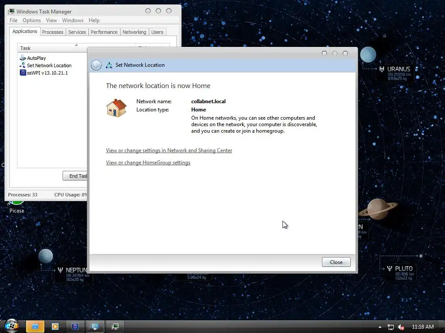Switch to Services tab
The width and height of the screenshot is (445, 333).
[x=77, y=32]
